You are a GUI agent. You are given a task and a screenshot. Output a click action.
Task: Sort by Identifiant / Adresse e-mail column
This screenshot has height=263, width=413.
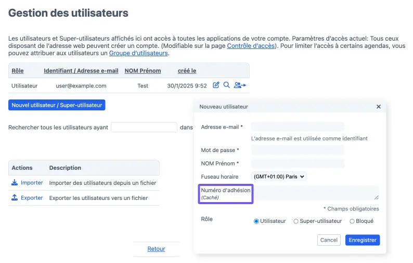pyautogui.click(x=81, y=71)
